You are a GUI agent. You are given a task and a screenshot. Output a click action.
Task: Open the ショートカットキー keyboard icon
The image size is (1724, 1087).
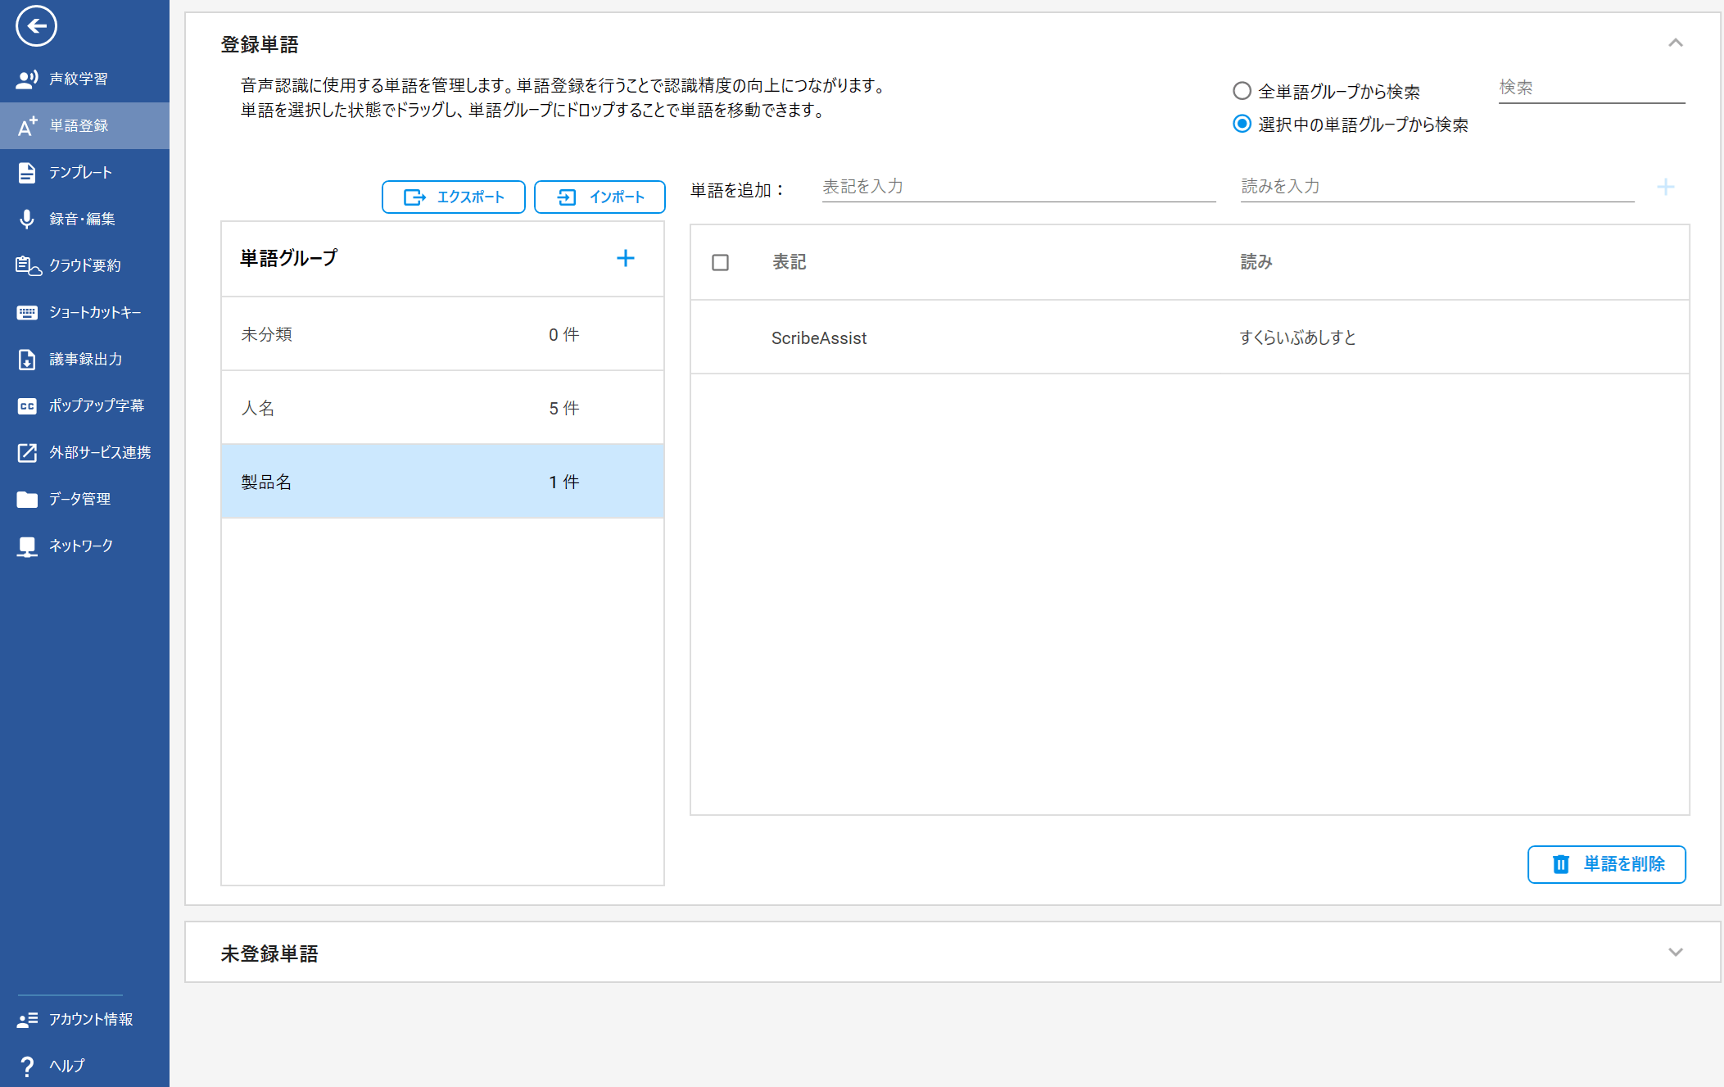27,312
